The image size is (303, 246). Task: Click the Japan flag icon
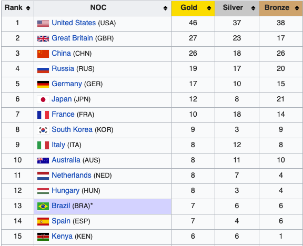click(43, 100)
